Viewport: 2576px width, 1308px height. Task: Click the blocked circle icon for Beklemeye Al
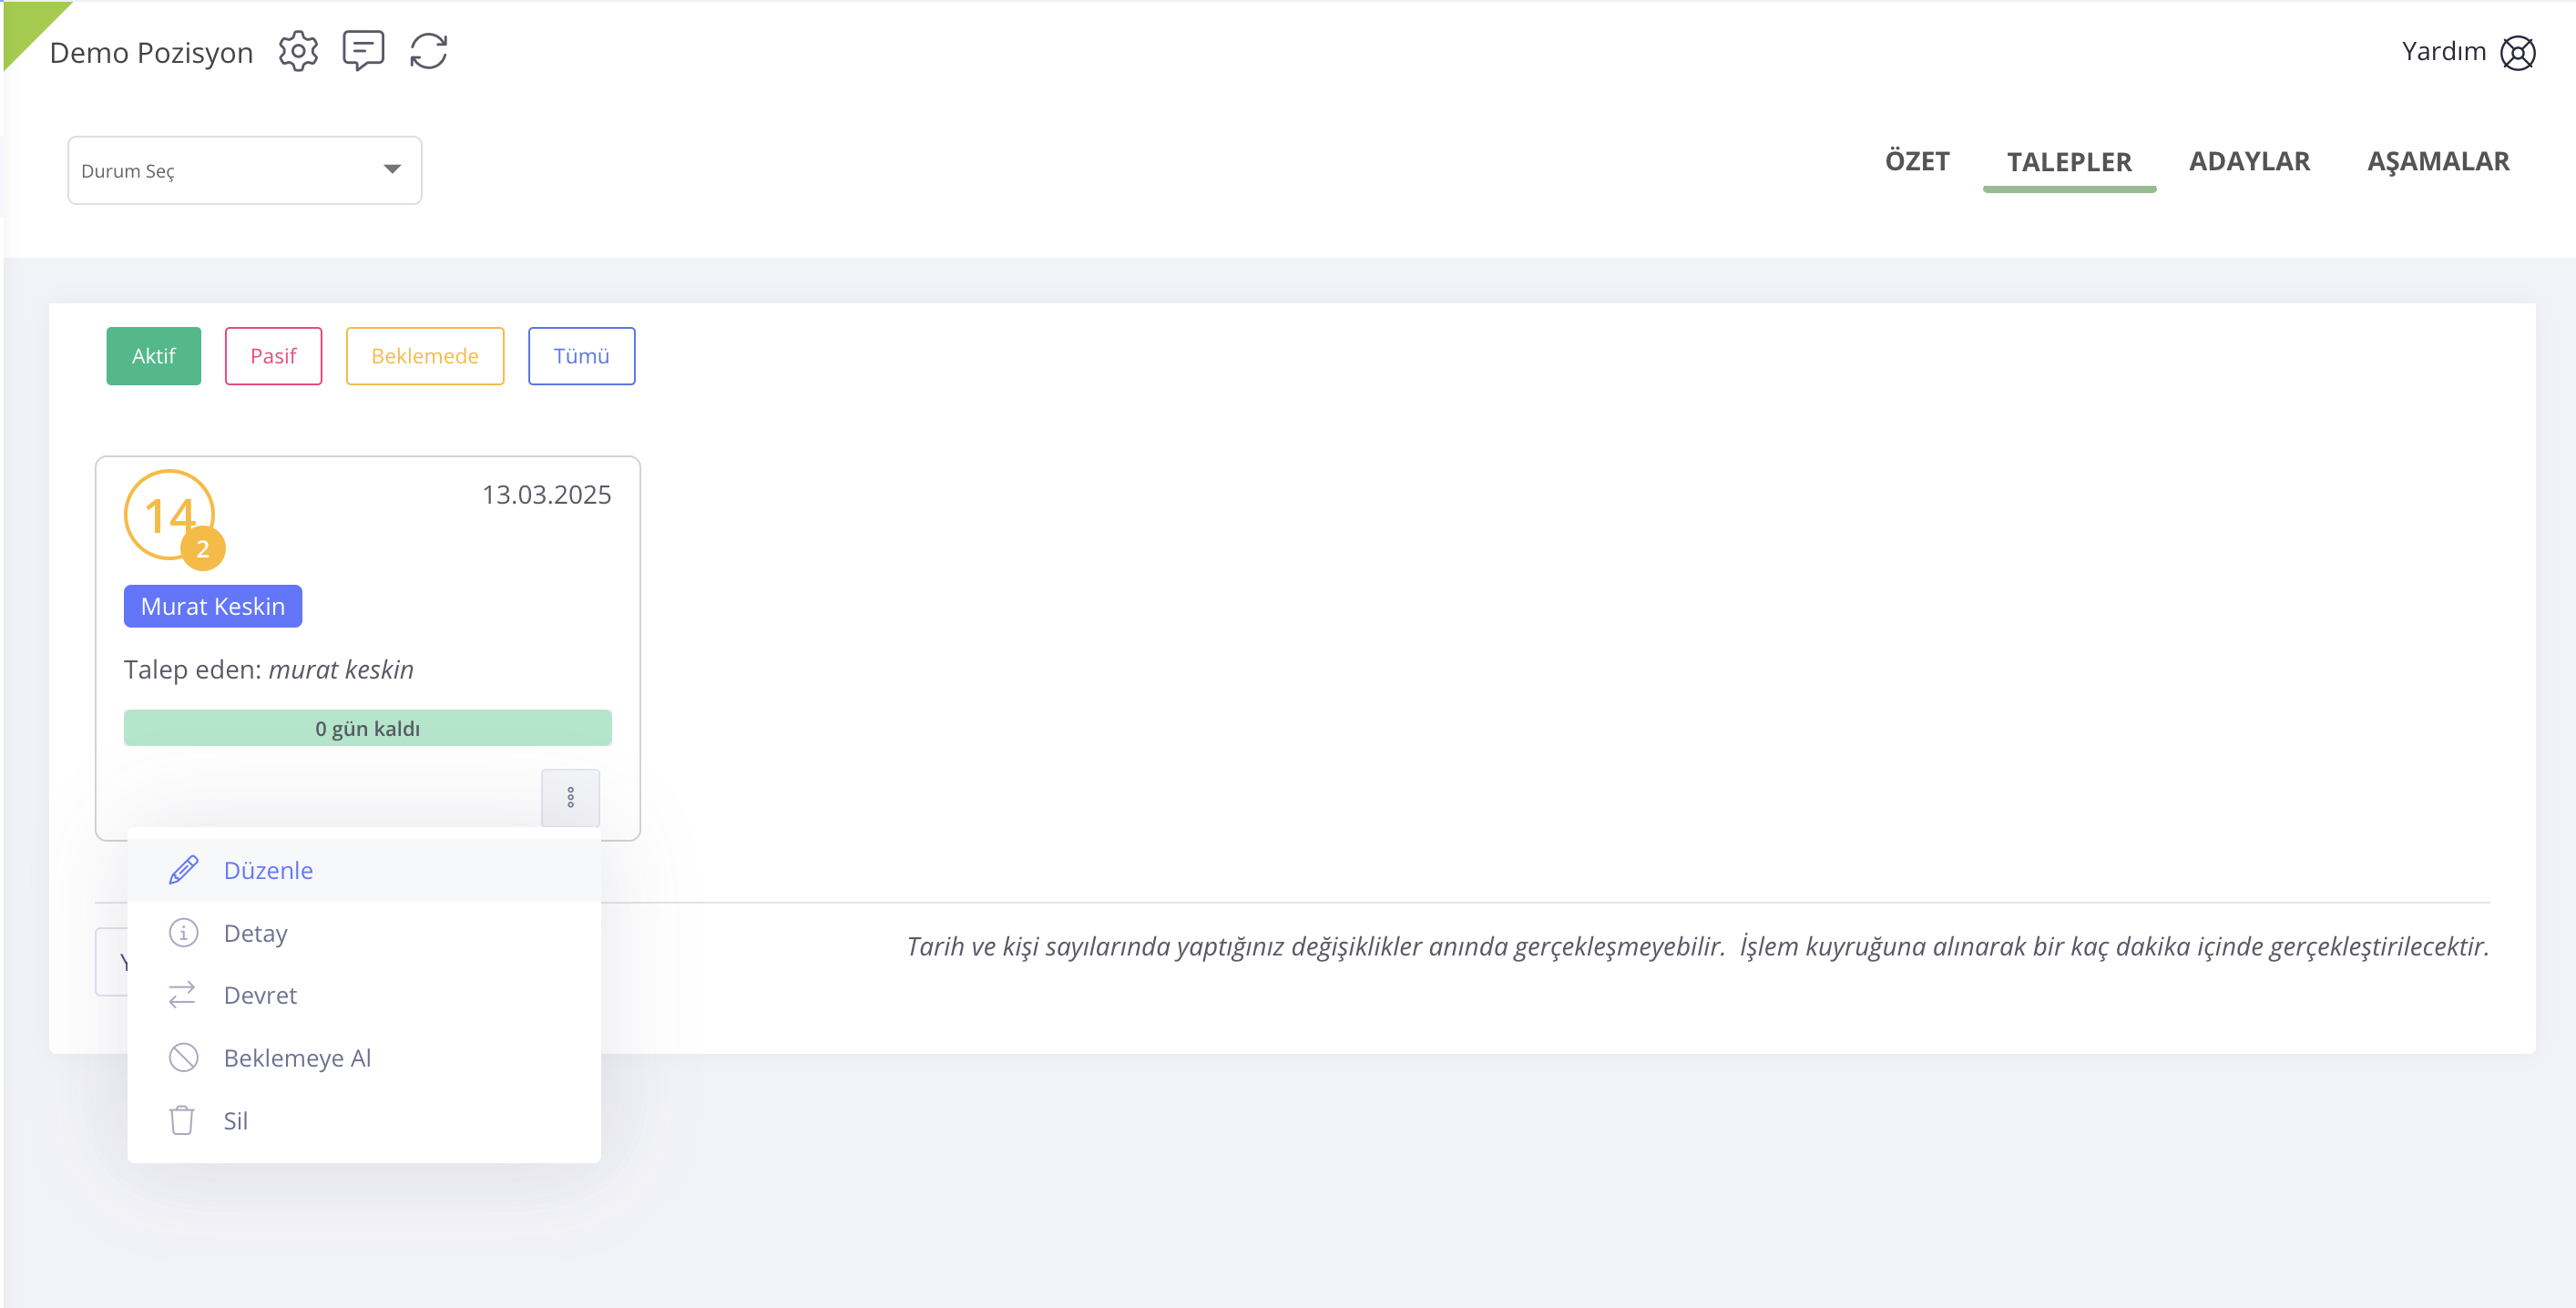(x=183, y=1057)
